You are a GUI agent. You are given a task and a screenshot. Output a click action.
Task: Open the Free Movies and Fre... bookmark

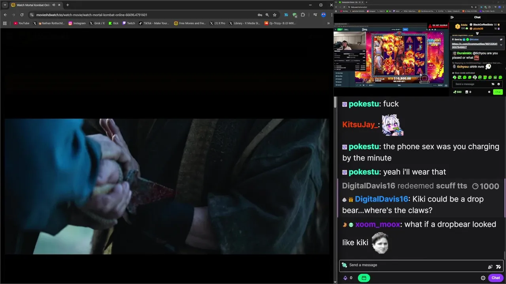[x=190, y=23]
